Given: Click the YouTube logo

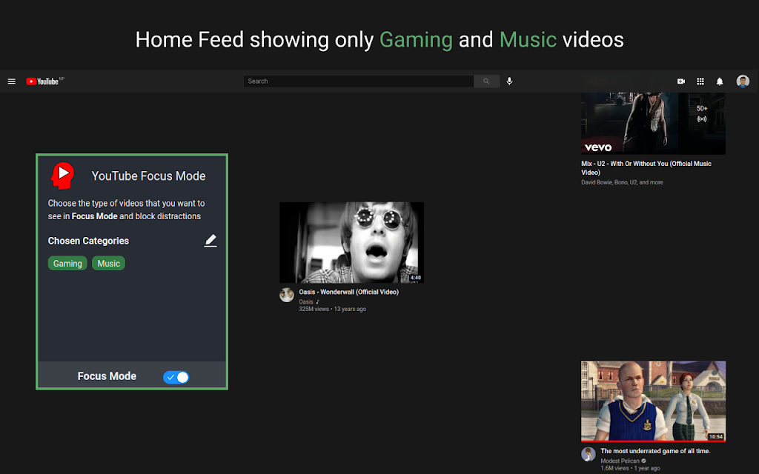Looking at the screenshot, I should pos(42,81).
